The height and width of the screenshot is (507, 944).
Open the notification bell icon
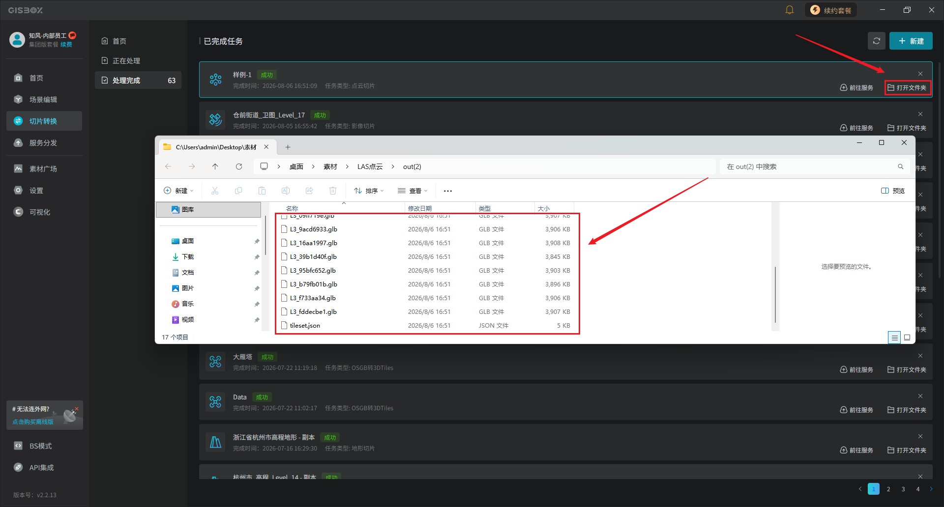pyautogui.click(x=790, y=10)
